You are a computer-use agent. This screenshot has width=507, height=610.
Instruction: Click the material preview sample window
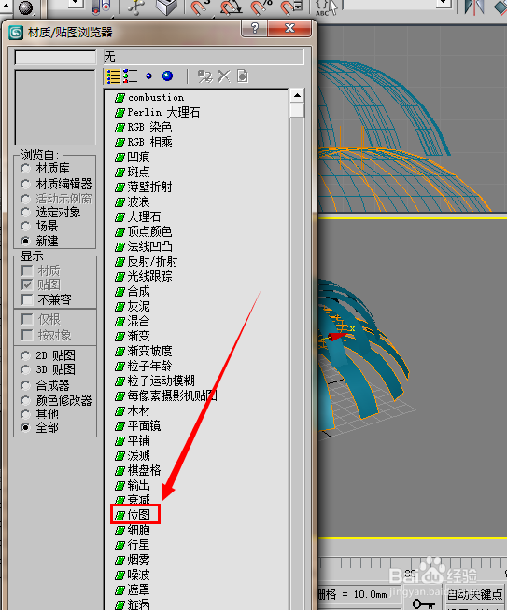[55, 107]
